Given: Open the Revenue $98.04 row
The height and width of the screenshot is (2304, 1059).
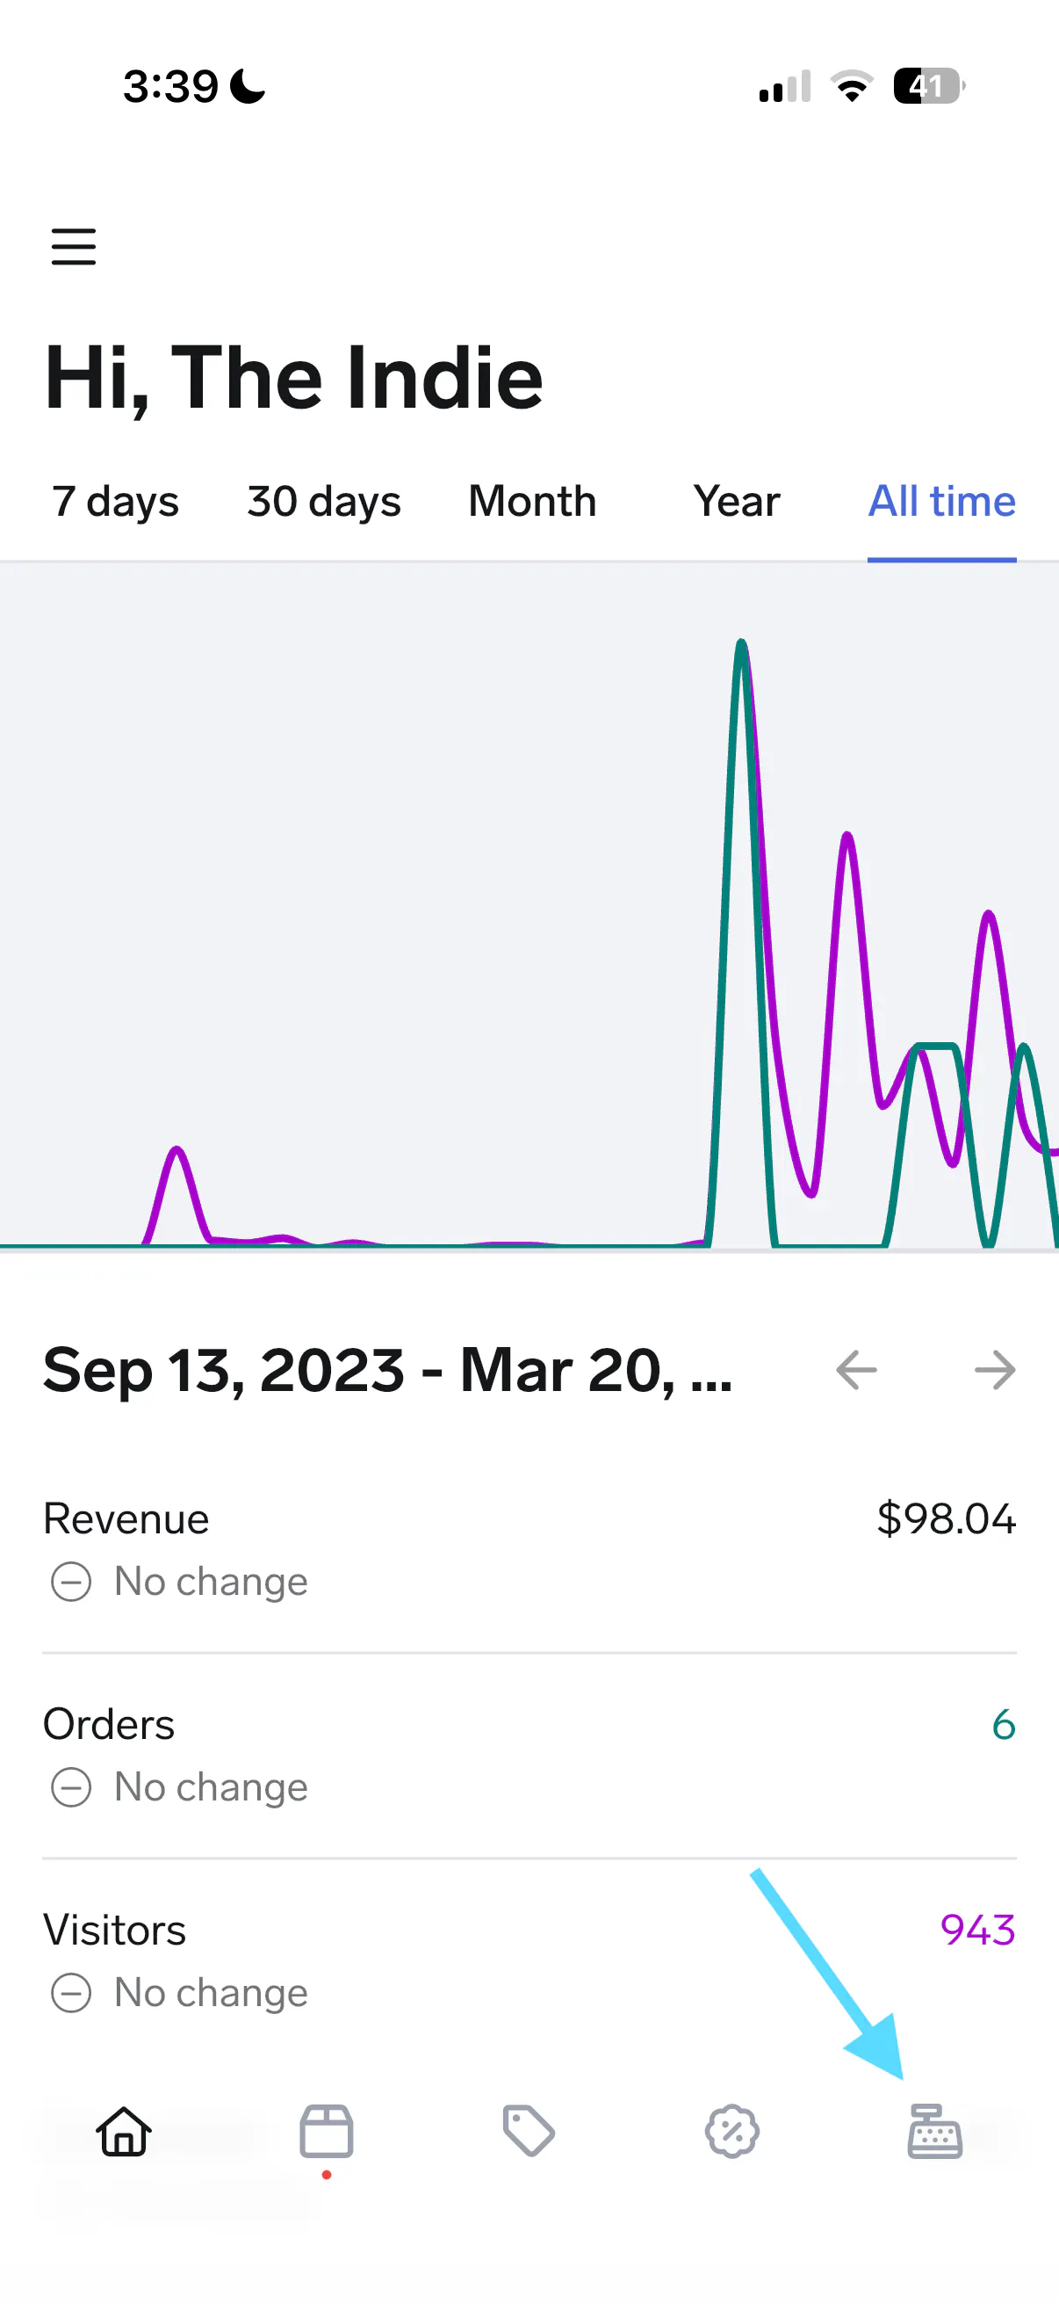Looking at the screenshot, I should coord(529,1549).
